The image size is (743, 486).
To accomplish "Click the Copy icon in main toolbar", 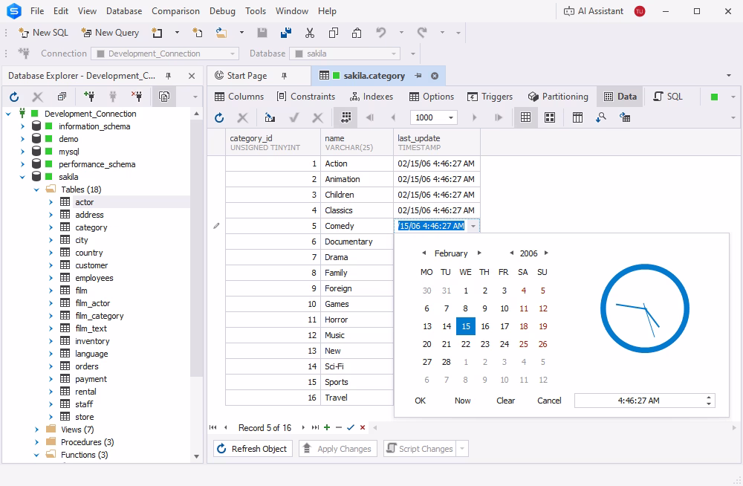I will pyautogui.click(x=334, y=33).
